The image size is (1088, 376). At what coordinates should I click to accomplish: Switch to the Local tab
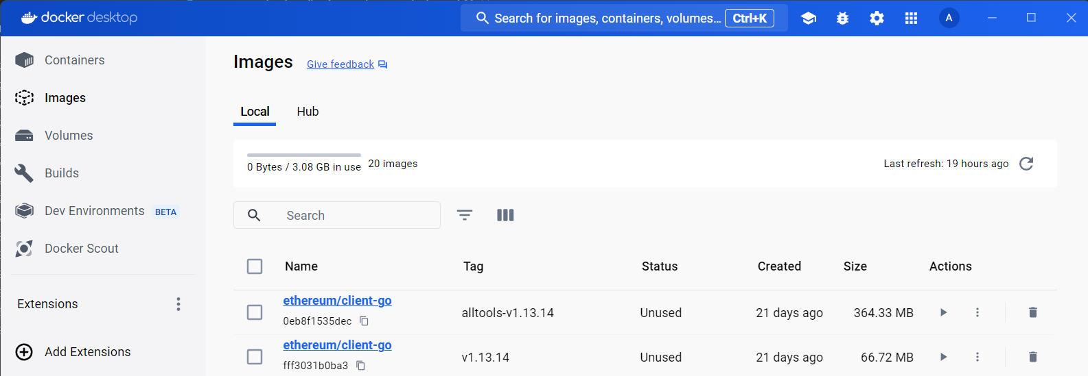[x=255, y=112]
